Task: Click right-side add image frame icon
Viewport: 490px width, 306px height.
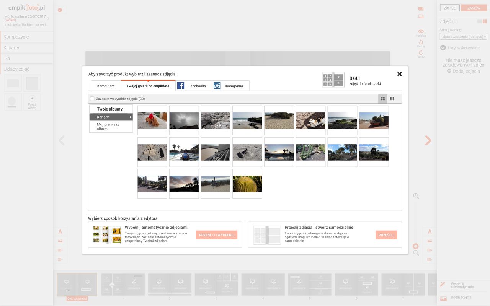Action: point(430,241)
